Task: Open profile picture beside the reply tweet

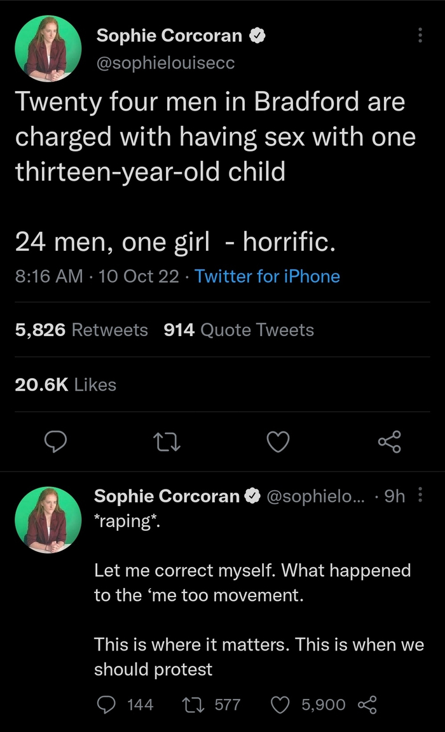Action: [48, 519]
